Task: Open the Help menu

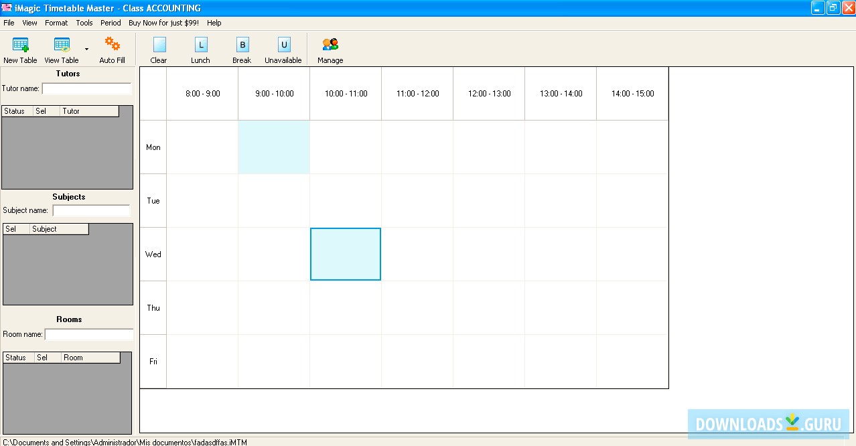Action: 214,22
